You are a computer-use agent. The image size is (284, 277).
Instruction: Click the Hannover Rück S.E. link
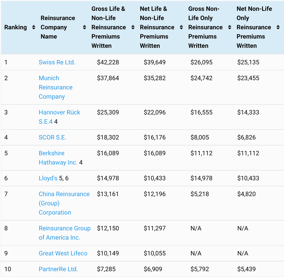pos(59,112)
